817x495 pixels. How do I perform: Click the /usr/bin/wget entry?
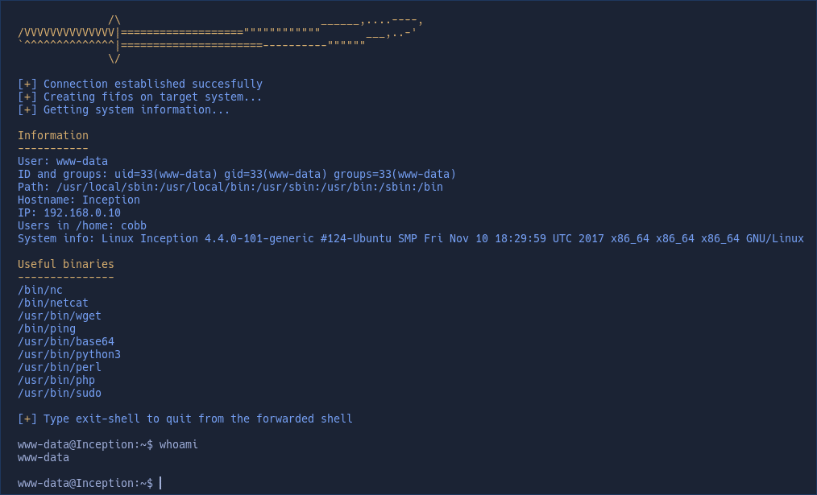(60, 316)
